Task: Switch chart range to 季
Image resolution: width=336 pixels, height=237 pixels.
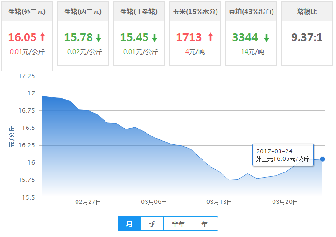Action: click(x=152, y=224)
